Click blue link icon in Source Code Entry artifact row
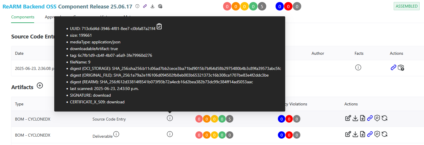Image resolution: width=424 pixels, height=145 pixels. [370, 118]
